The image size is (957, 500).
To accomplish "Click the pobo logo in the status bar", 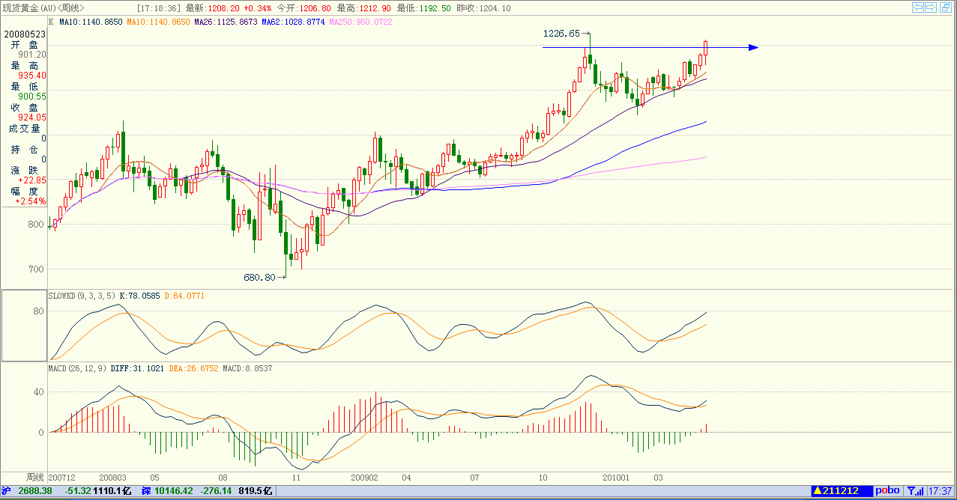I will 889,491.
